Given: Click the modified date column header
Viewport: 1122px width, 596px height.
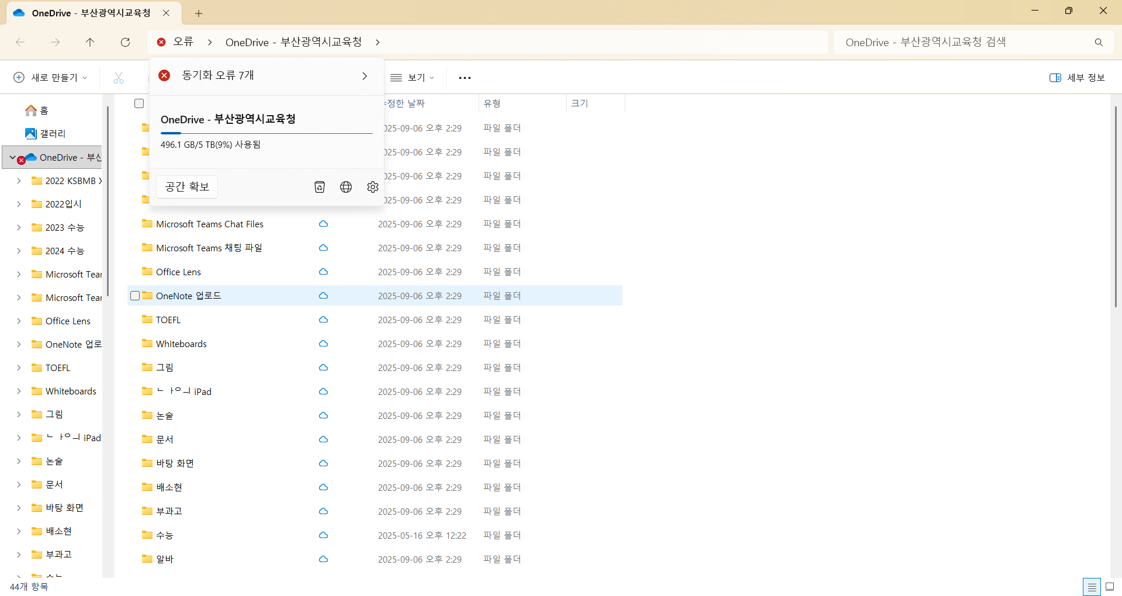Looking at the screenshot, I should click(x=404, y=103).
